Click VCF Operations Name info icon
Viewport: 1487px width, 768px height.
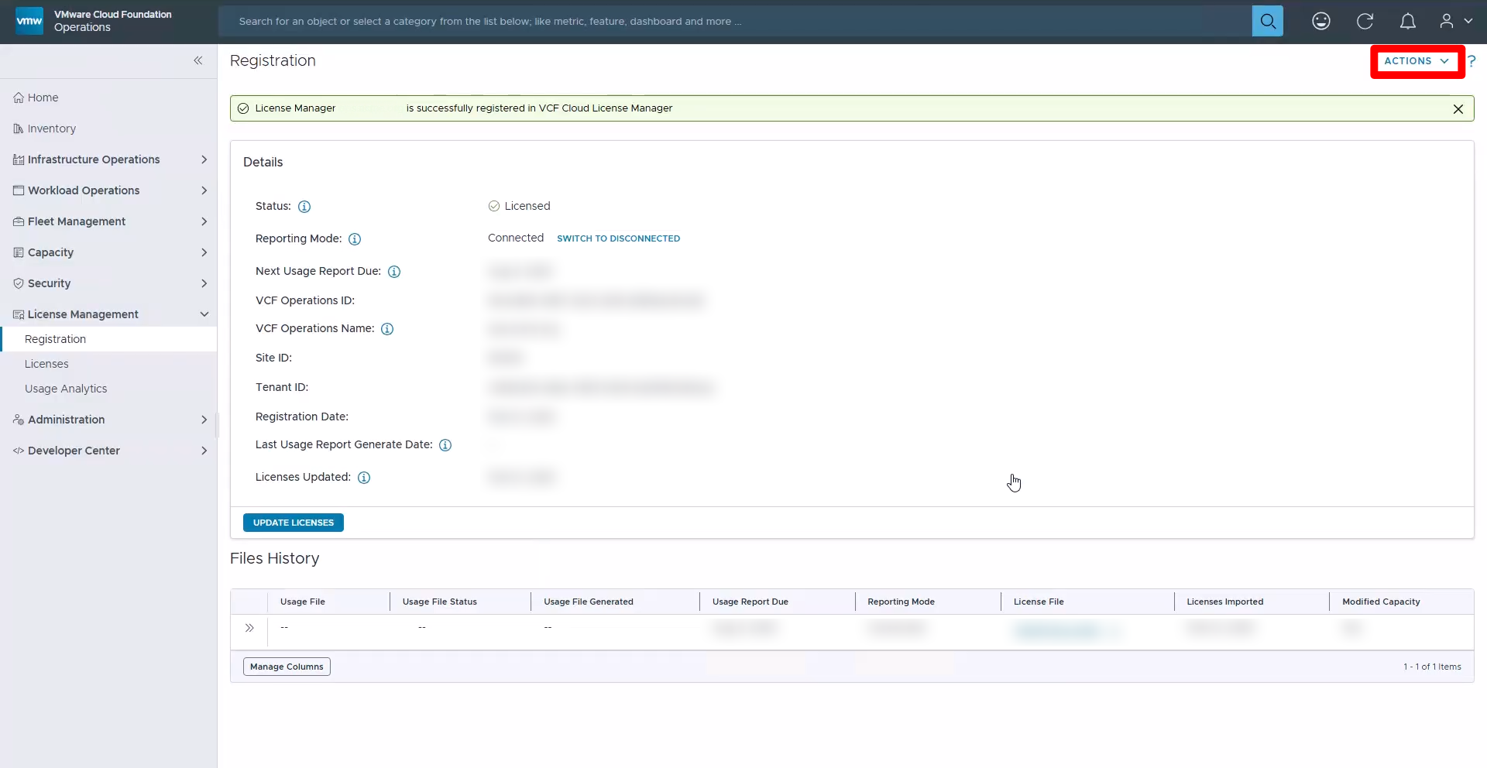387,329
